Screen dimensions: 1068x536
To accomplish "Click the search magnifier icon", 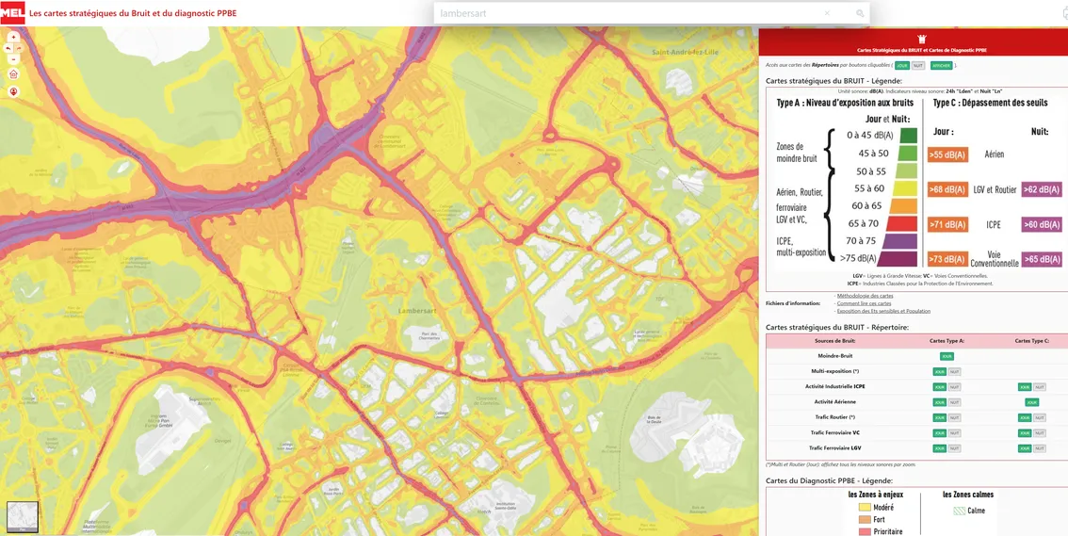I will 860,13.
